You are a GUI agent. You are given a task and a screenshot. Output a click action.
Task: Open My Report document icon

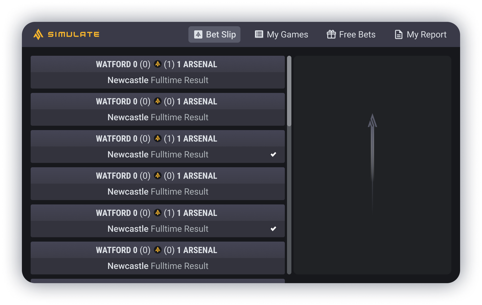(x=398, y=34)
